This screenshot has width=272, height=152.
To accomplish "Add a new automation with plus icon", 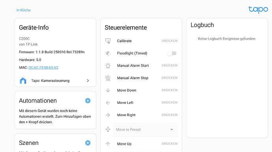I will [x=88, y=101].
